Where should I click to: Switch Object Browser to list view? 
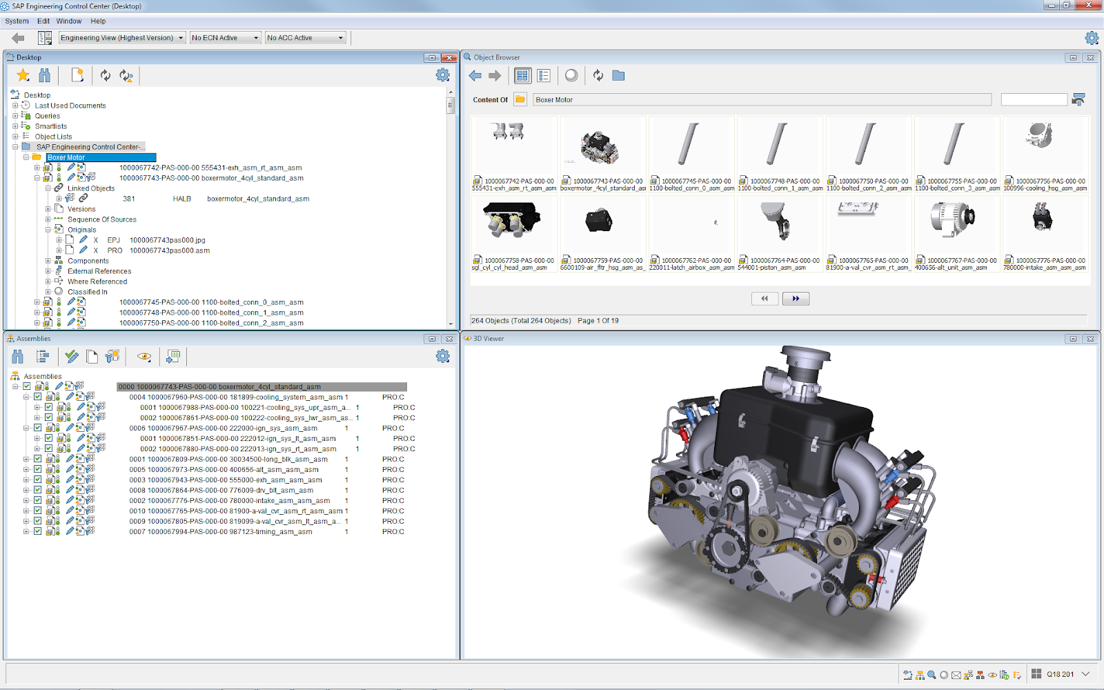[544, 75]
